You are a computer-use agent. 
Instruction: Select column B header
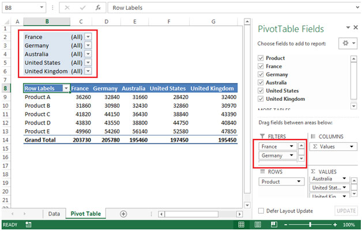(47, 21)
